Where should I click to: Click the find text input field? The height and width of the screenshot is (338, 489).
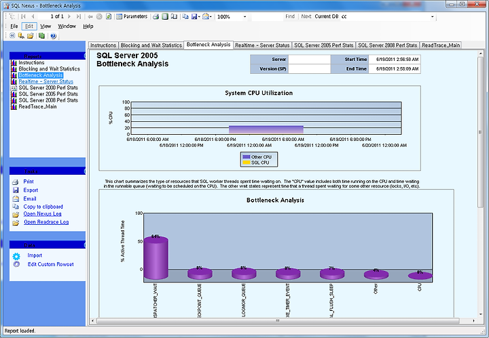coord(267,17)
